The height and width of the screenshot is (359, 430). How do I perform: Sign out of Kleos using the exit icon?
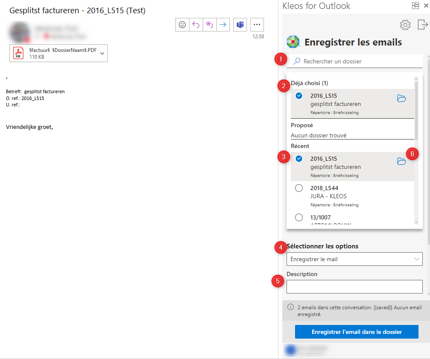(422, 25)
